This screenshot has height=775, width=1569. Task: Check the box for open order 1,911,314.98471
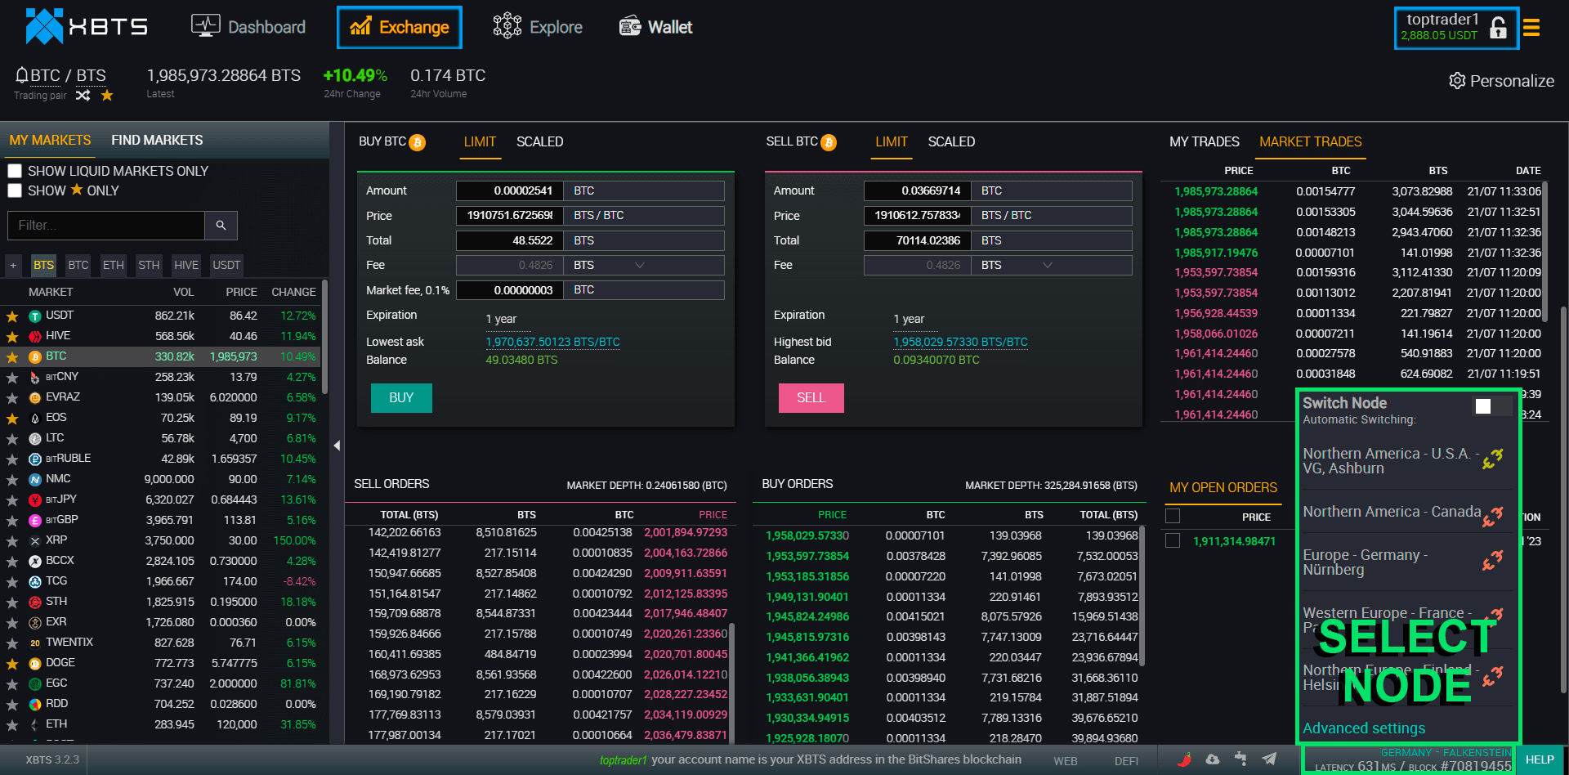pyautogui.click(x=1173, y=540)
